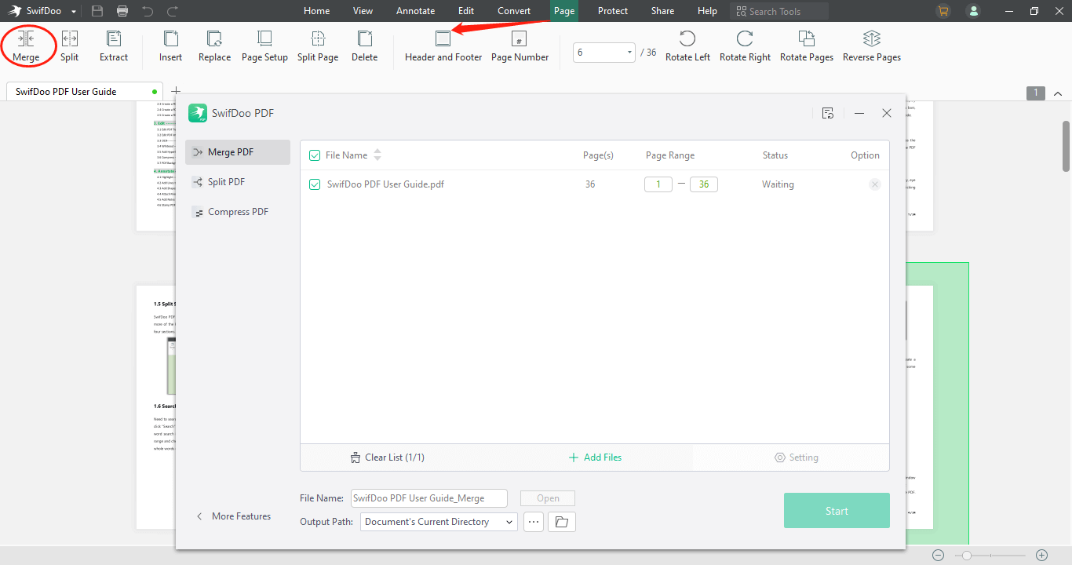
Task: Open the Insert page tool
Action: pos(170,46)
